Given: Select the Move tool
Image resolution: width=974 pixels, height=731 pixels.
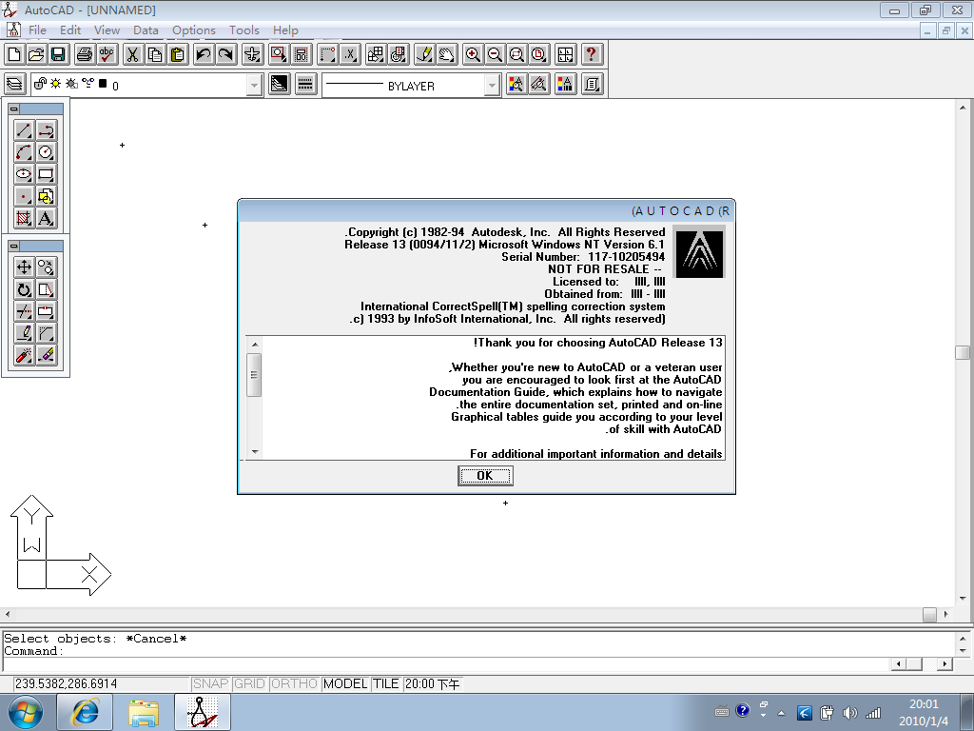Looking at the screenshot, I should point(24,267).
